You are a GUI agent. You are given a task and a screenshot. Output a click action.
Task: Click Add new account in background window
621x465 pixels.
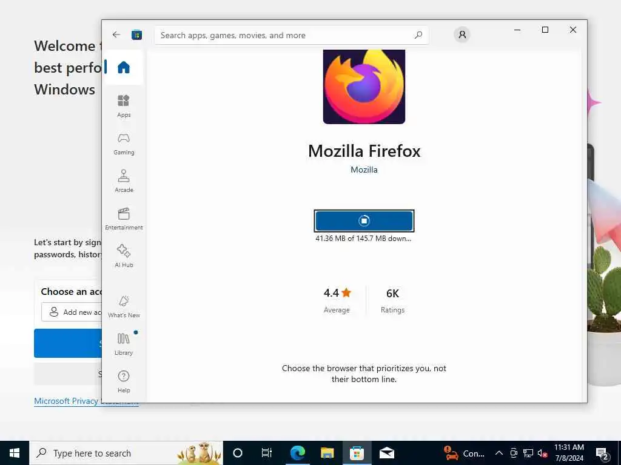point(72,312)
